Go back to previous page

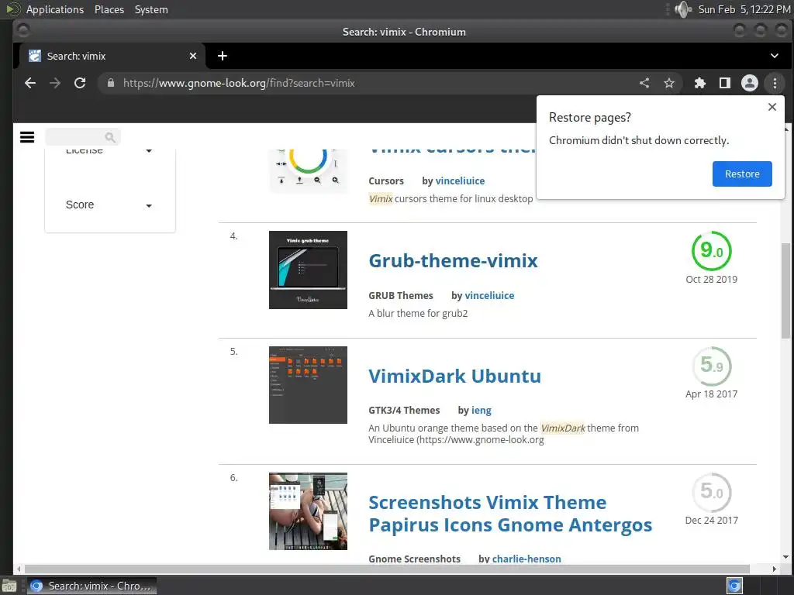[30, 83]
